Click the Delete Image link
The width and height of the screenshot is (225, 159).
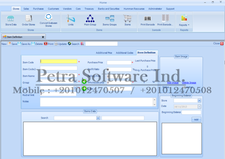[189, 83]
